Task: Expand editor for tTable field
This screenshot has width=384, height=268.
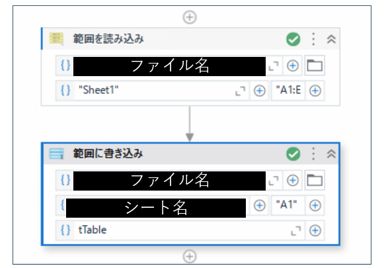Action: click(296, 231)
